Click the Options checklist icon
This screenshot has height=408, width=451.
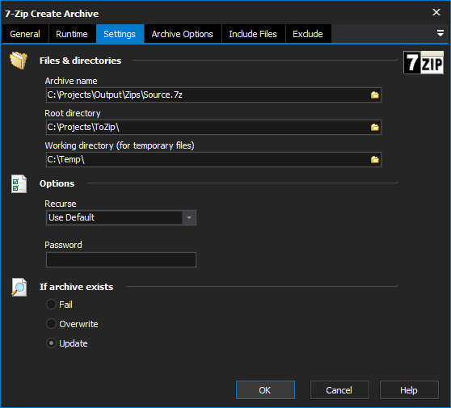coord(19,183)
